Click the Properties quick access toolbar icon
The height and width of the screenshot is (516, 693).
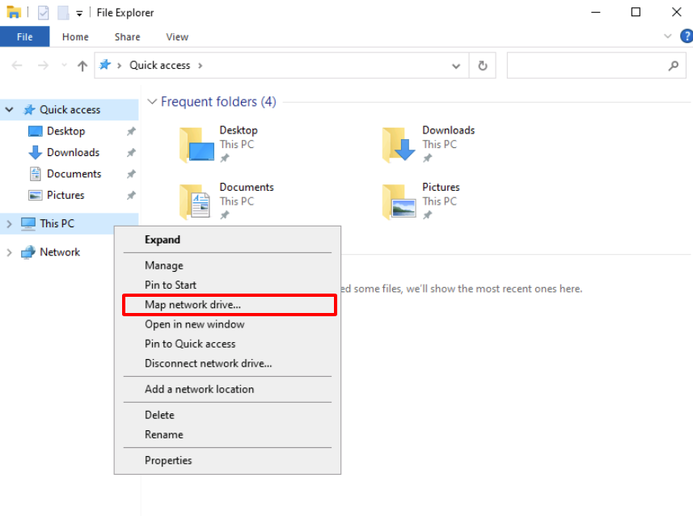pyautogui.click(x=44, y=13)
